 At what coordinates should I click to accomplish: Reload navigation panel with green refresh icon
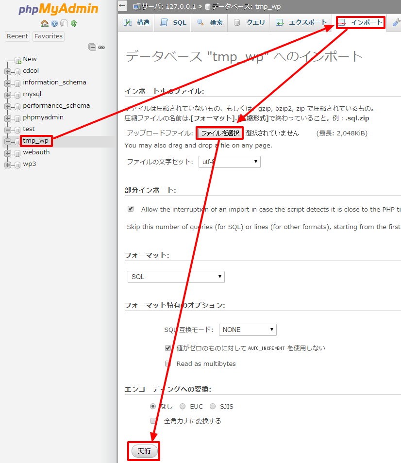point(74,23)
